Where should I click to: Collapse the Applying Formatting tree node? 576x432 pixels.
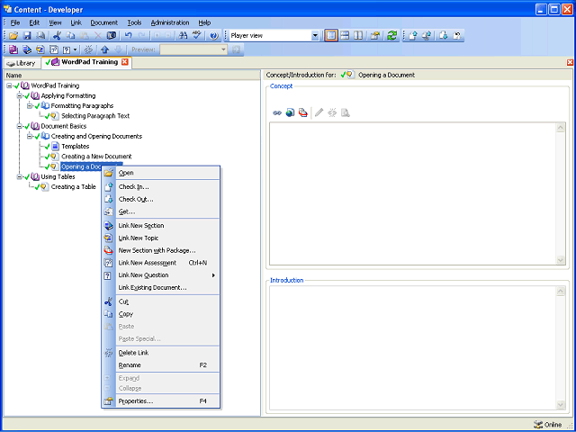point(20,96)
